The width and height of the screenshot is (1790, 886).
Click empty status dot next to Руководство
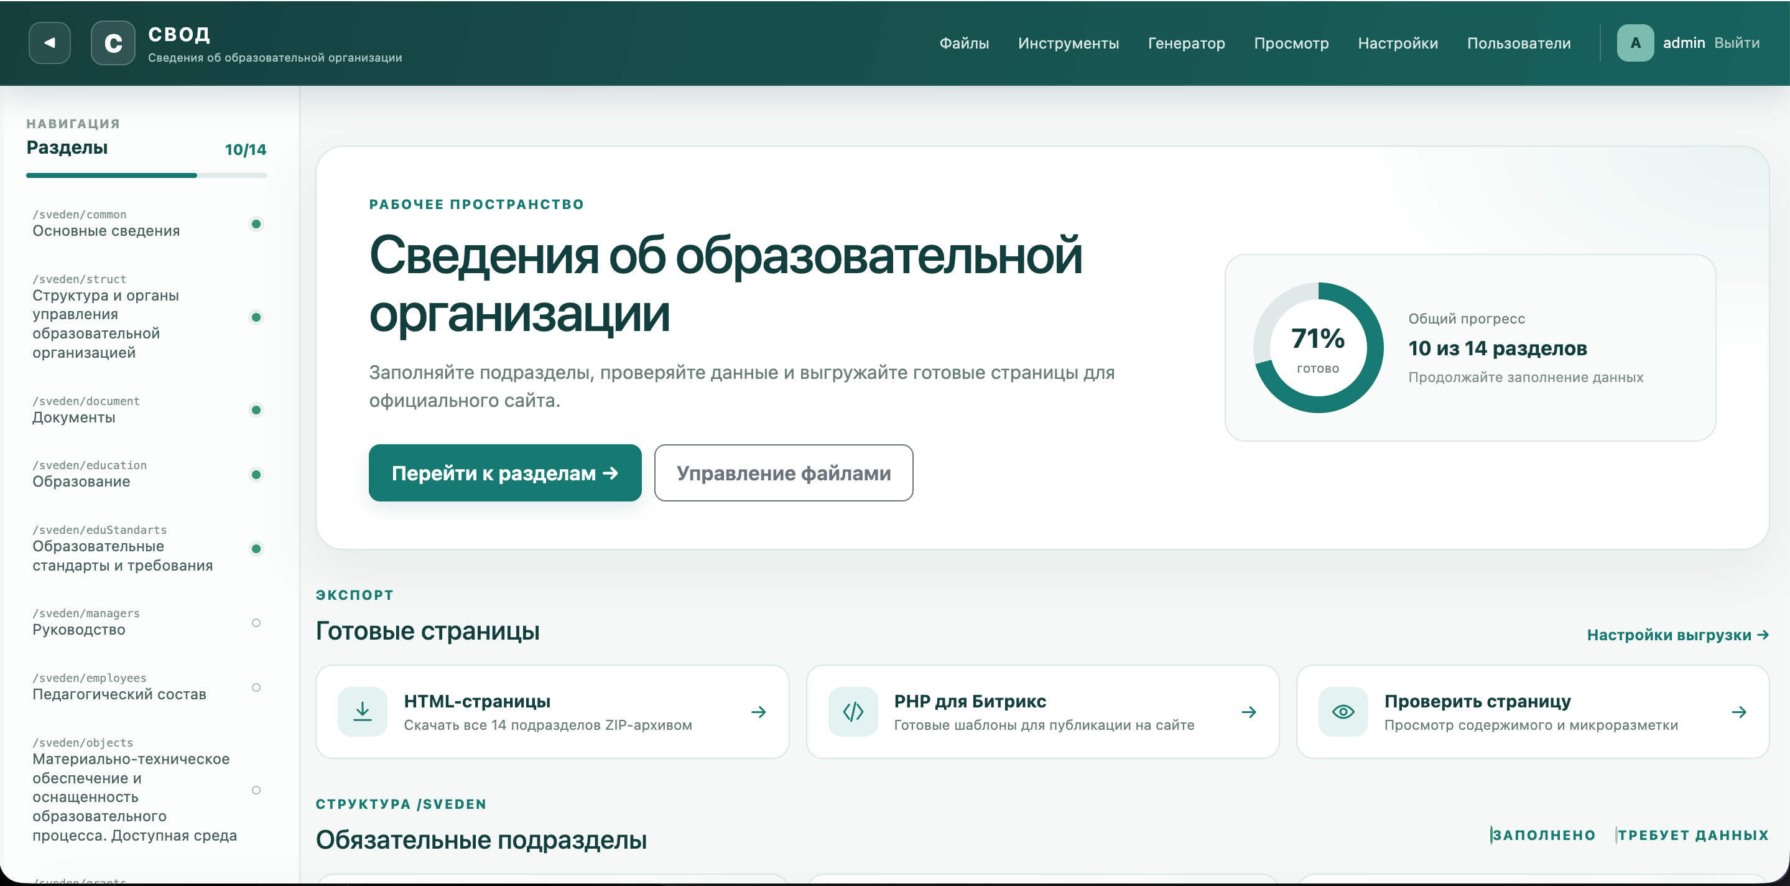256,623
